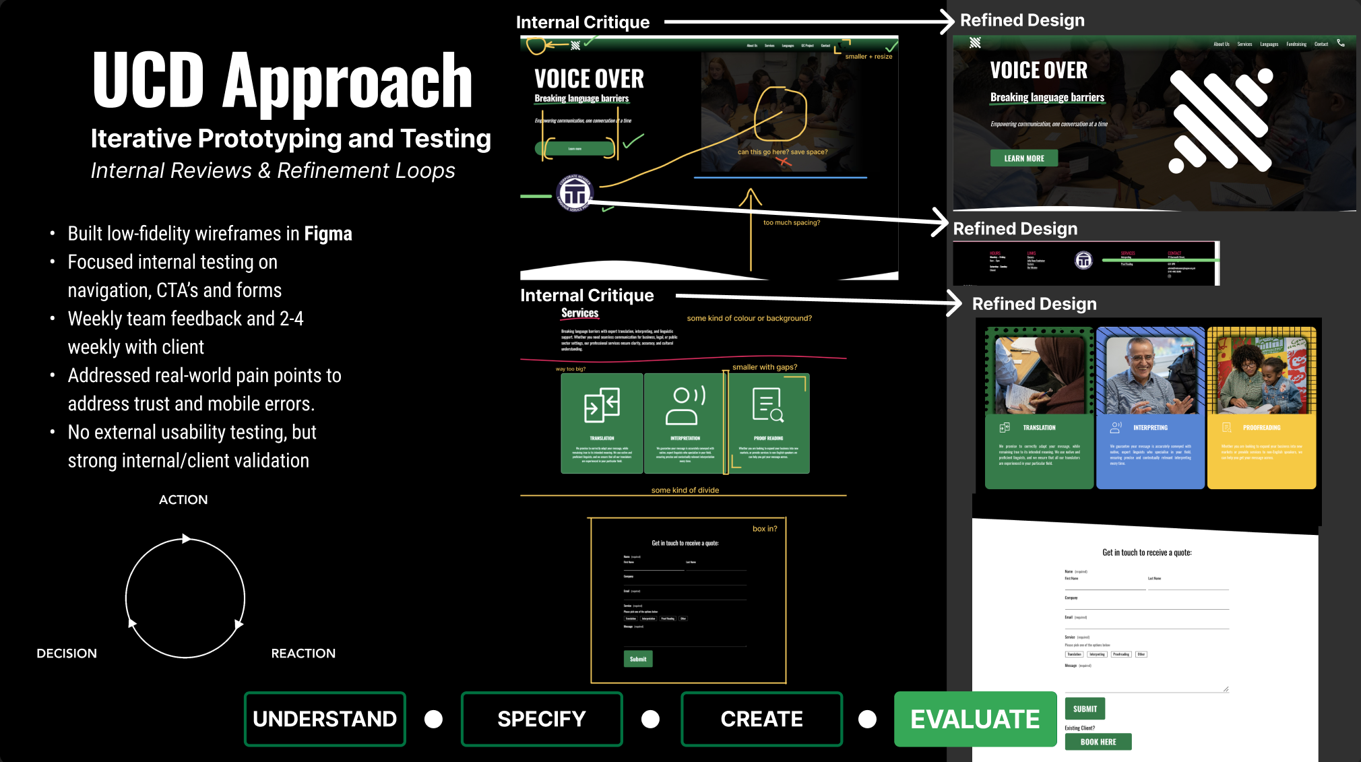1361x762 pixels.
Task: Open the Fundraising menu in refined navbar
Action: (x=1296, y=44)
